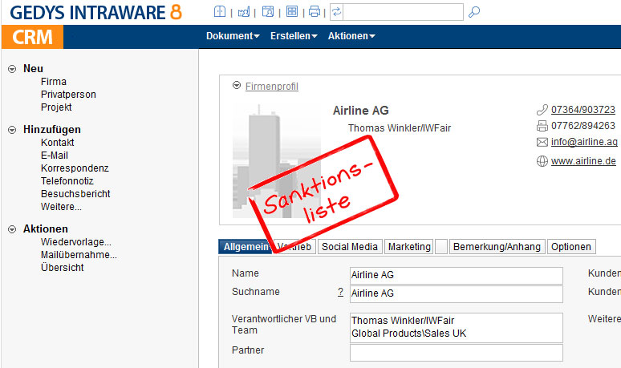Viewport: 621px width, 368px height.
Task: Click the grid layout icon in toolbar
Action: [x=291, y=12]
